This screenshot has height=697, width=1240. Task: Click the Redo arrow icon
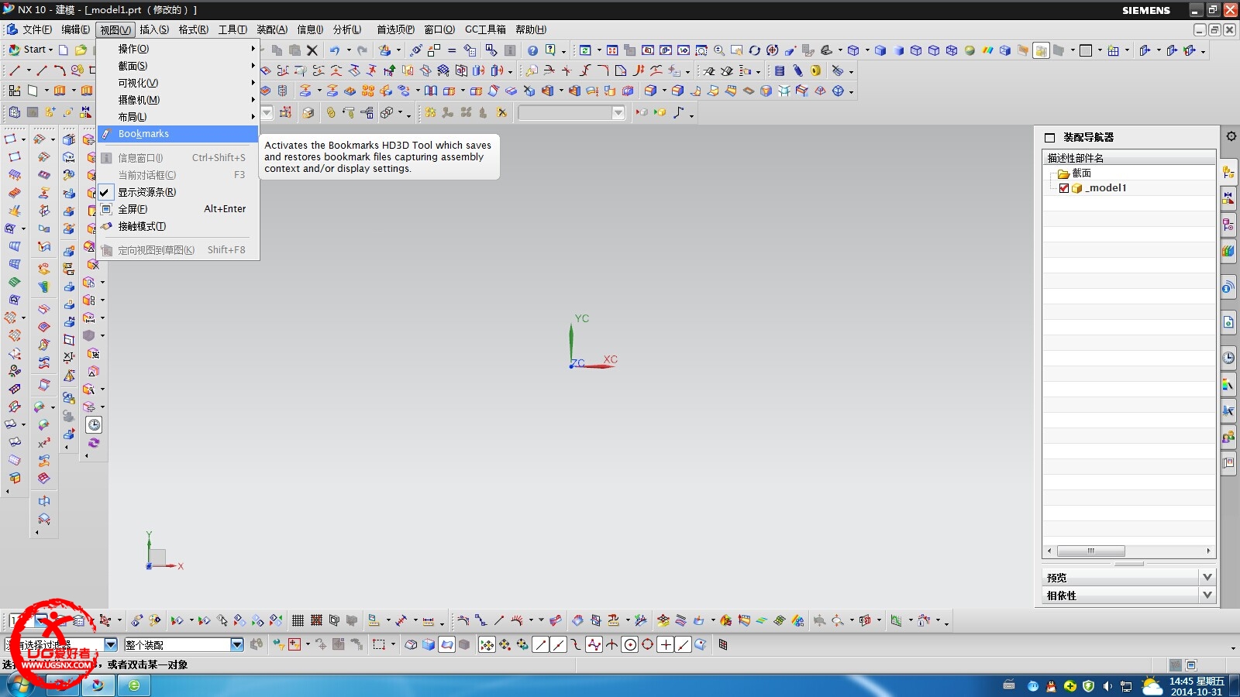click(362, 50)
